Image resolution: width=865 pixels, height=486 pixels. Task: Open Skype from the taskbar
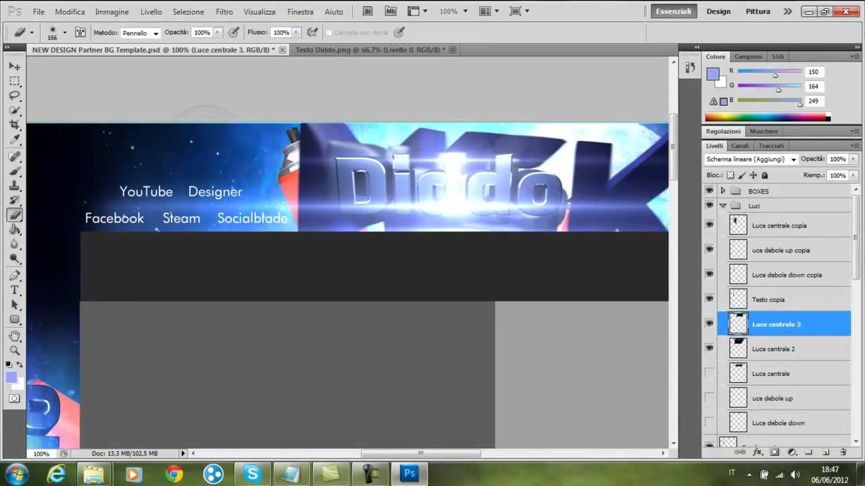coord(253,475)
